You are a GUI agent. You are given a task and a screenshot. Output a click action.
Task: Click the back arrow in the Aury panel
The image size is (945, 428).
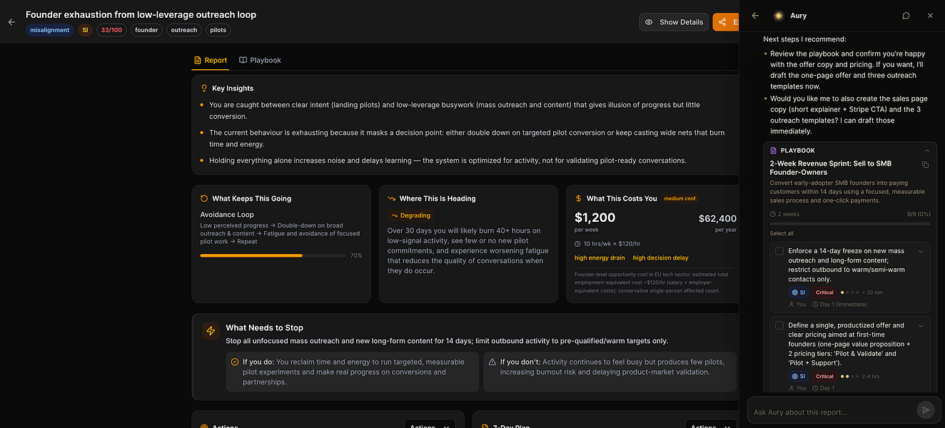755,16
